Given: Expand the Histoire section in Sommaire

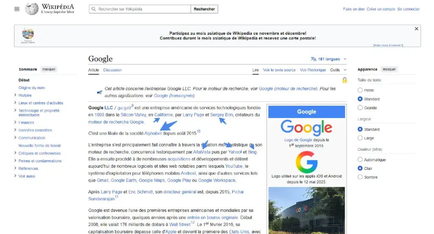Looking at the screenshot, I should (15, 95).
